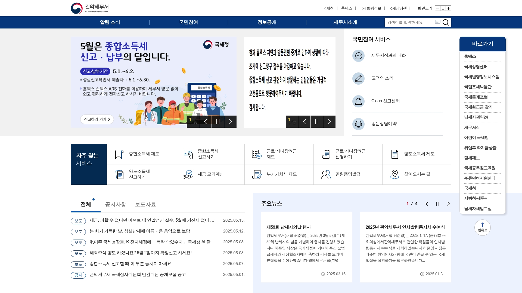Select the 보도자료 tab

coord(145,205)
